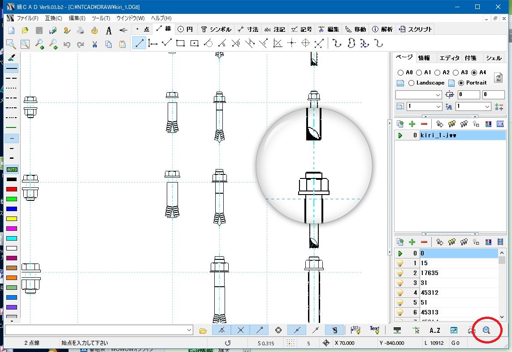Viewport: 512px width, 352px height.
Task: Activate the eyedropper attribute picker
Action: [11, 58]
